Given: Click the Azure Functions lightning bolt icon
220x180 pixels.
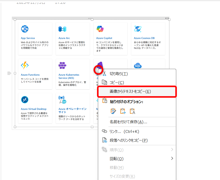Looking at the screenshot, I should [25, 66].
